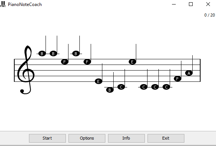Viewport: 216px width, 146px height.
Task: Click the third B note above the staff
Action: click(x=76, y=54)
